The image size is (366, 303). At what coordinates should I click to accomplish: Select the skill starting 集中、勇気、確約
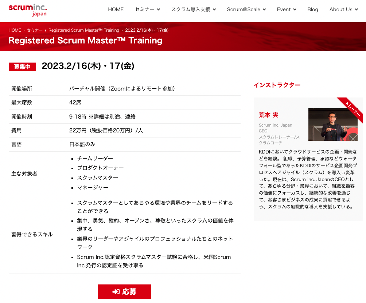point(155,225)
